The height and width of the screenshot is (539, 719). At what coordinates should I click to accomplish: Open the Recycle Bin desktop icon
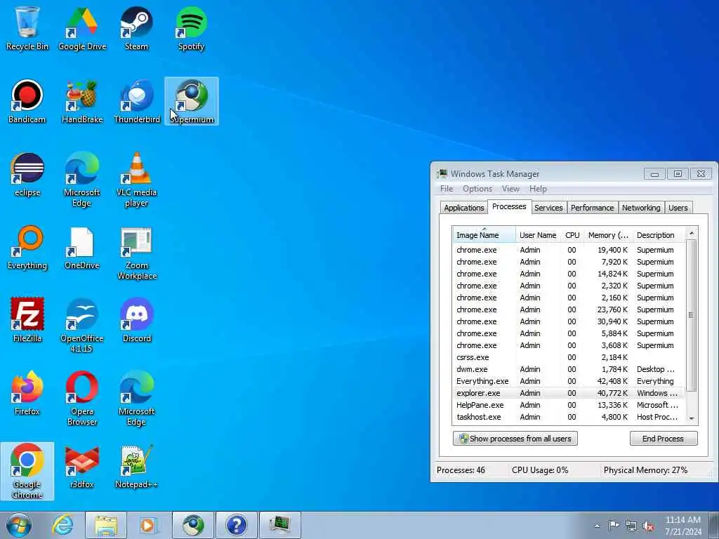[27, 29]
